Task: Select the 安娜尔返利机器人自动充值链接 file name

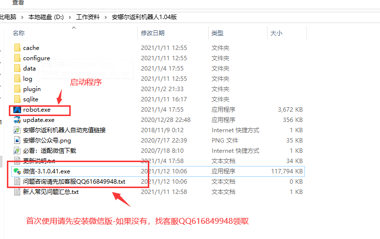Action: [64, 130]
